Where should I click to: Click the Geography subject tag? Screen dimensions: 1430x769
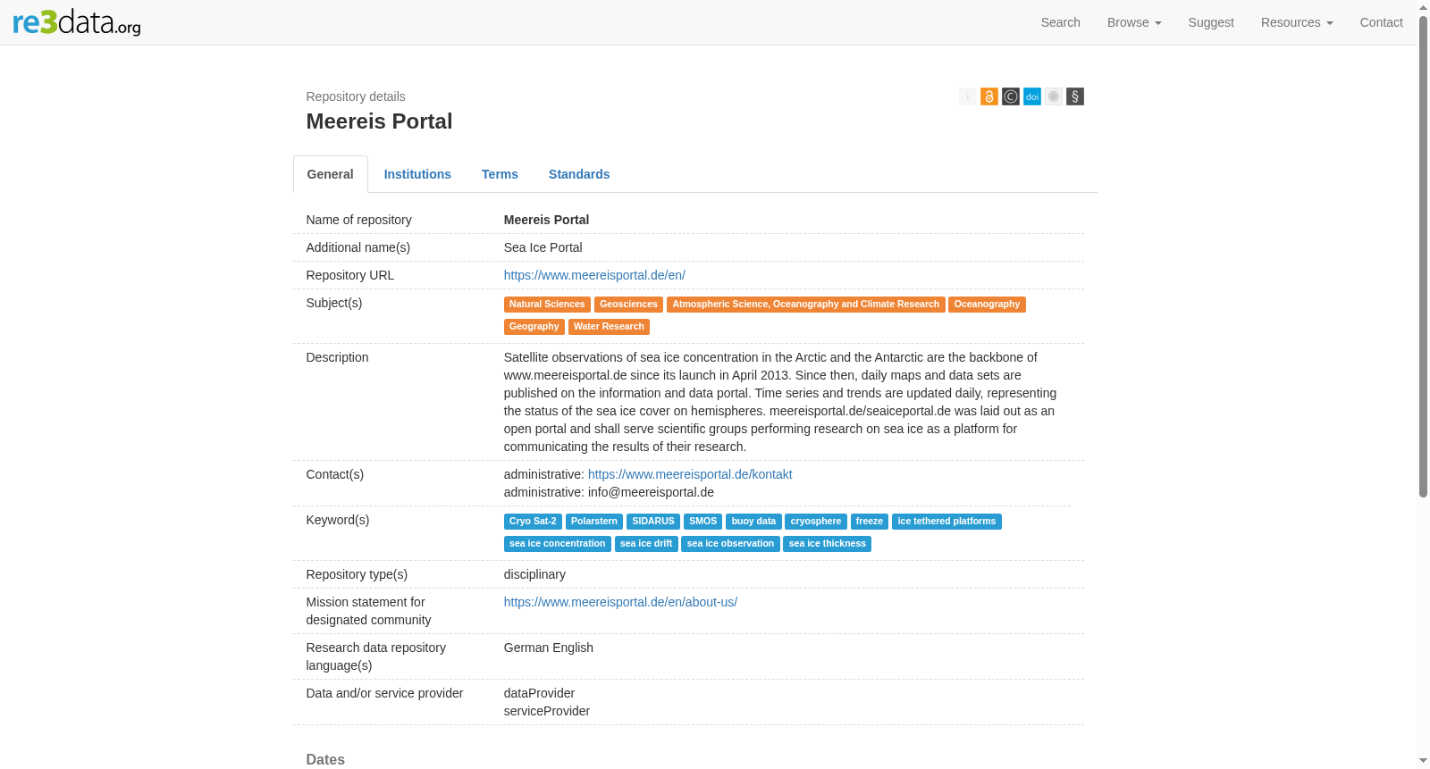[x=534, y=327]
